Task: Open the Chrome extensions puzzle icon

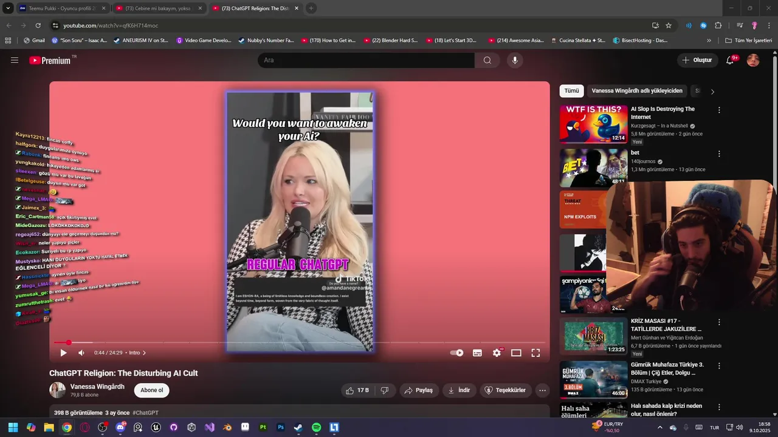Action: [x=718, y=25]
